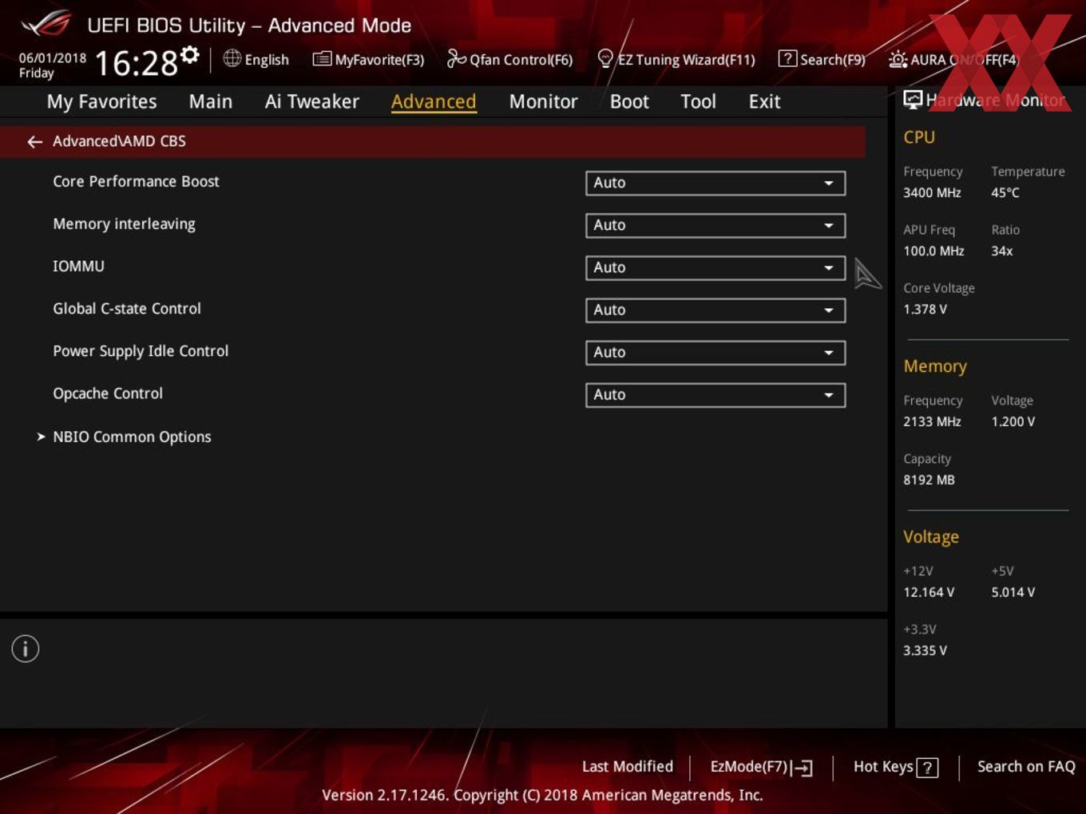The width and height of the screenshot is (1086, 814).
Task: Open the Tool tab
Action: point(698,101)
